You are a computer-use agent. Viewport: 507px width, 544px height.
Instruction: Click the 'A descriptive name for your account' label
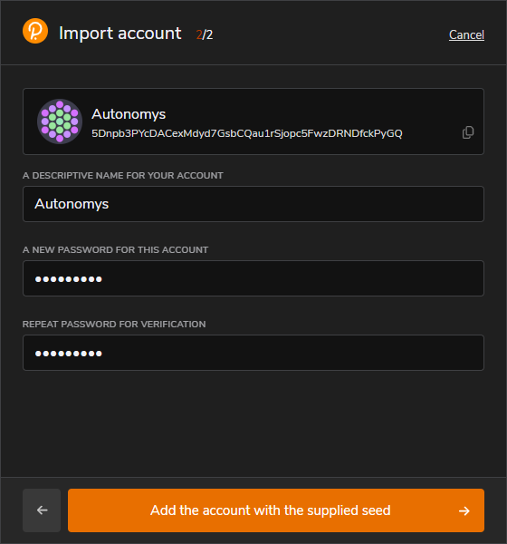click(123, 176)
